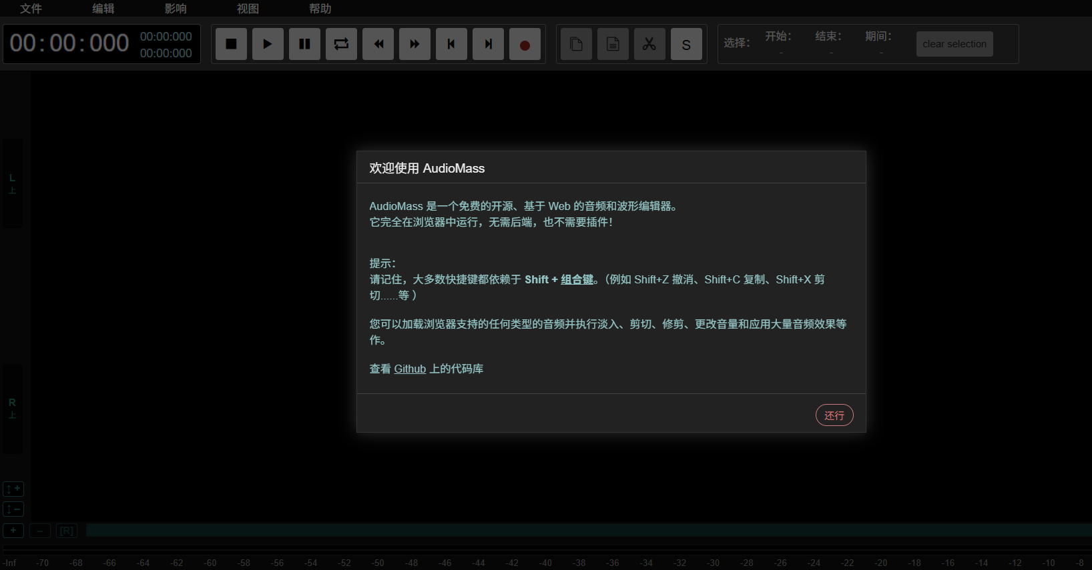Click the main time display 00:00:000
This screenshot has width=1092, height=570.
pyautogui.click(x=69, y=43)
